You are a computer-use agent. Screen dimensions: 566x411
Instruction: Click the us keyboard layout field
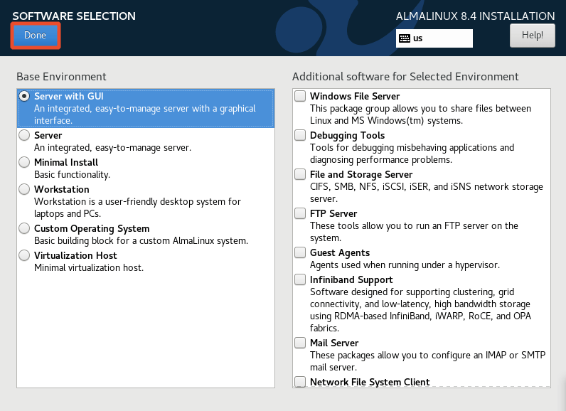click(x=441, y=38)
